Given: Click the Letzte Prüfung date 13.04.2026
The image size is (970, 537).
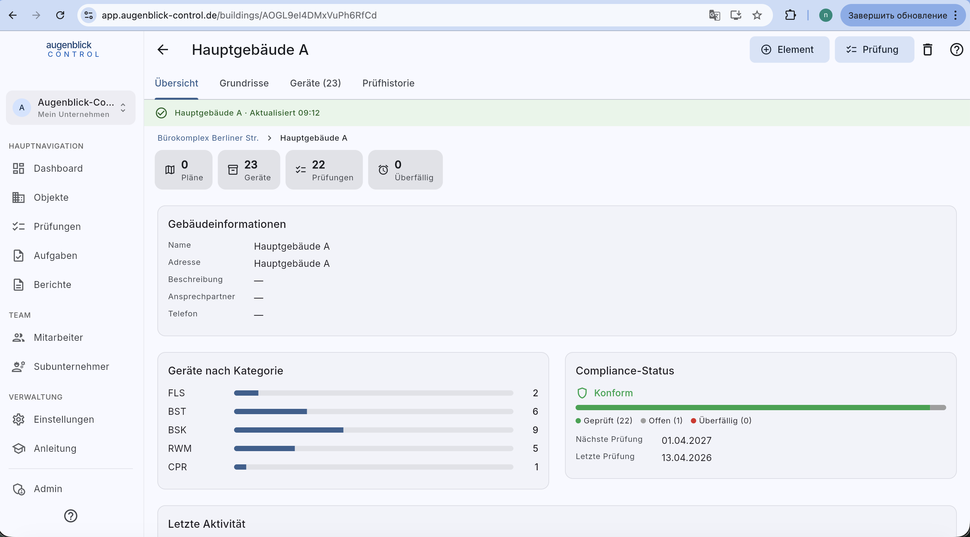Looking at the screenshot, I should coord(686,458).
